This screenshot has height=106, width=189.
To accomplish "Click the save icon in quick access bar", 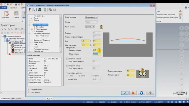I will 8,4.
